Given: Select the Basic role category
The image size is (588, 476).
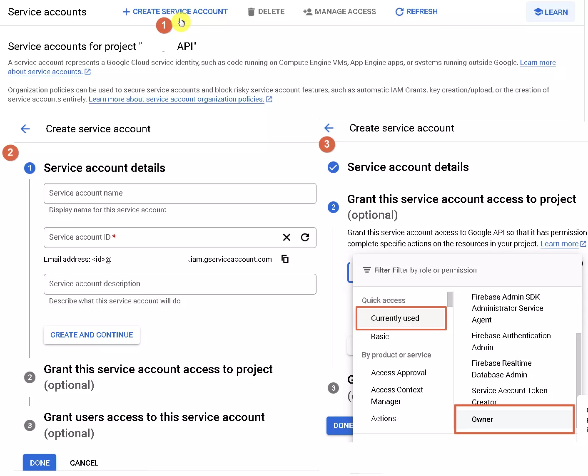Looking at the screenshot, I should [379, 336].
